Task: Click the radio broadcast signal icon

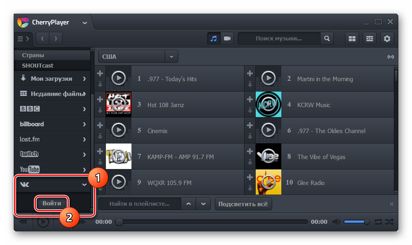Action: coord(391,57)
